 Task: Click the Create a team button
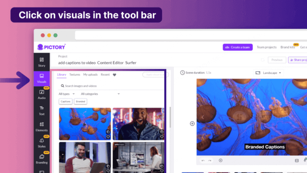[238, 47]
